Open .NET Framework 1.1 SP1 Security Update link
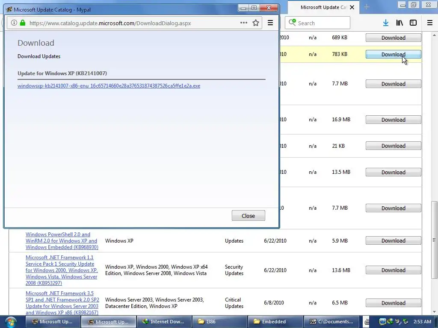This screenshot has width=438, height=328. [x=62, y=270]
